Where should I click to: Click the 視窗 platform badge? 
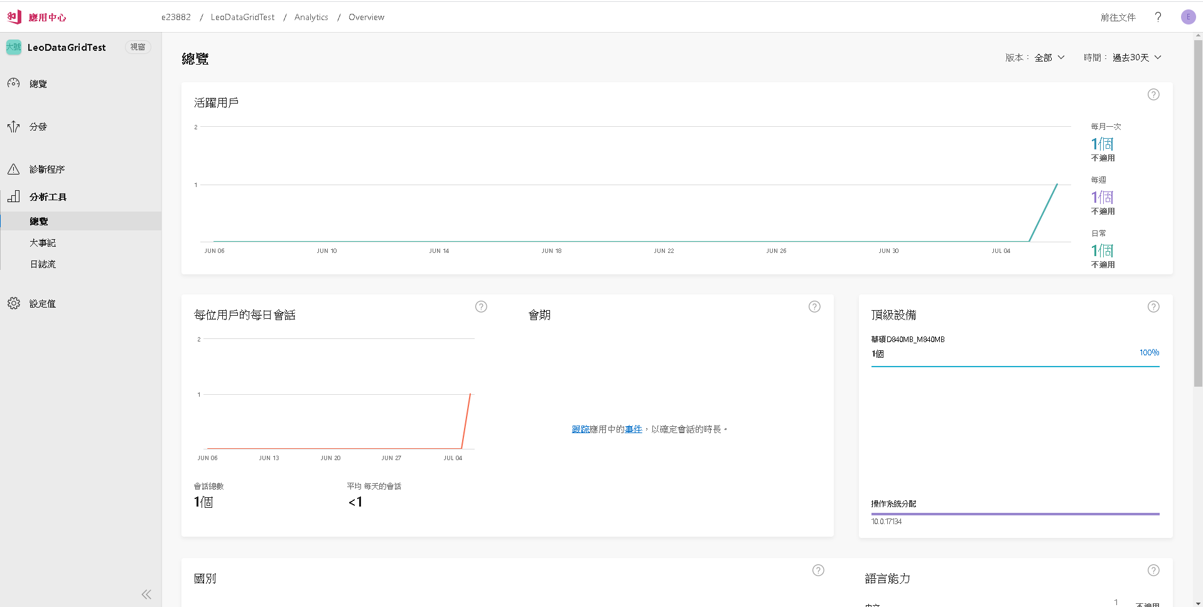(x=138, y=47)
